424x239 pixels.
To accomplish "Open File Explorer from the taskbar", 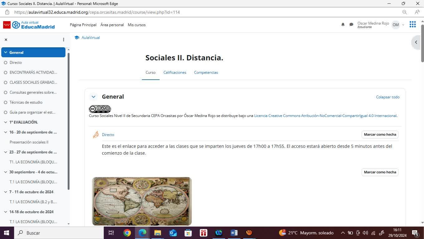I will point(157,233).
